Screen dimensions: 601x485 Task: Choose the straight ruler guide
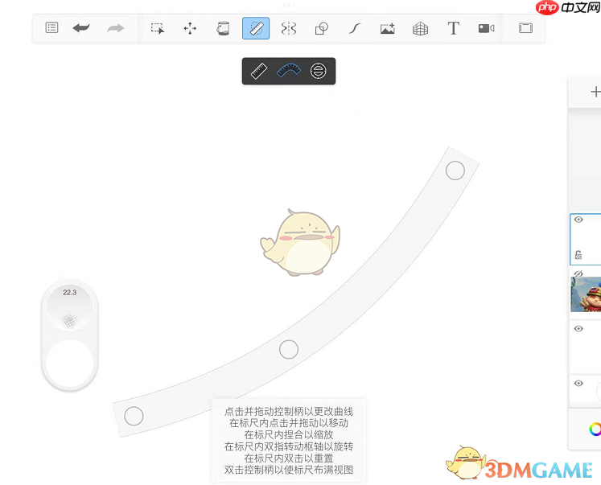pos(259,72)
